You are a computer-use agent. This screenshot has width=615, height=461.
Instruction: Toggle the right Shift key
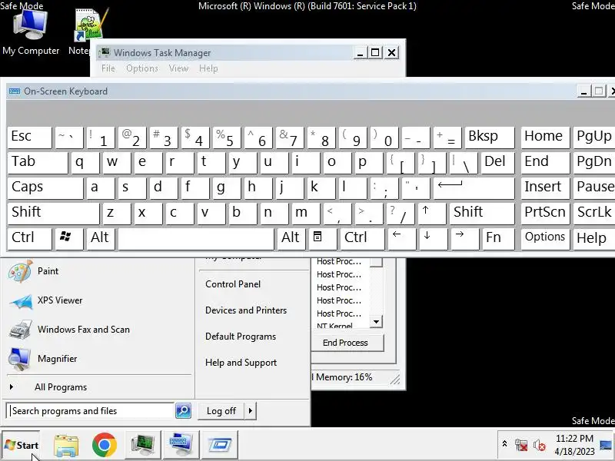[x=482, y=214]
